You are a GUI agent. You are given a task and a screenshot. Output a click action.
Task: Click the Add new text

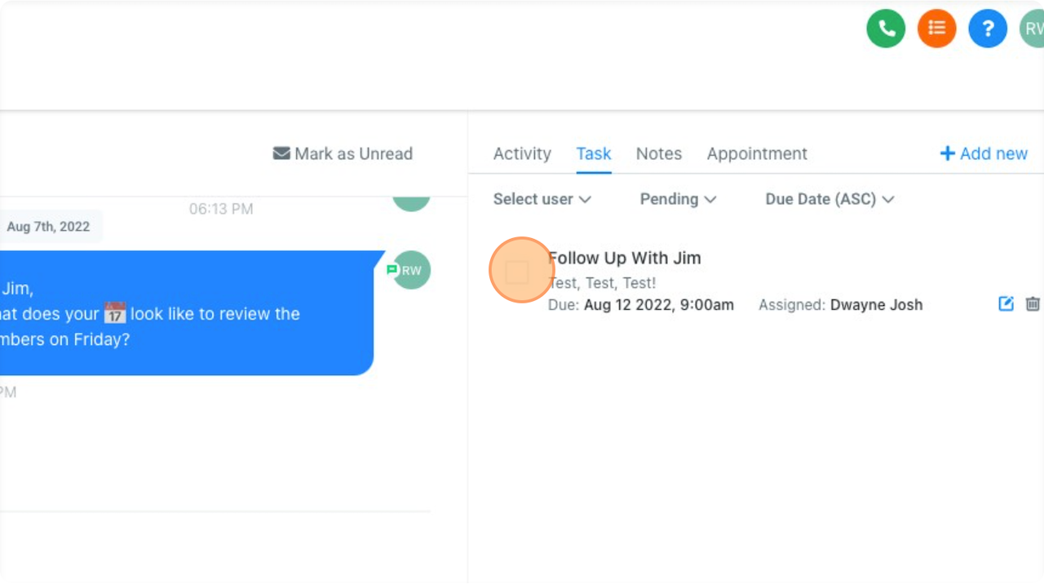[993, 153]
